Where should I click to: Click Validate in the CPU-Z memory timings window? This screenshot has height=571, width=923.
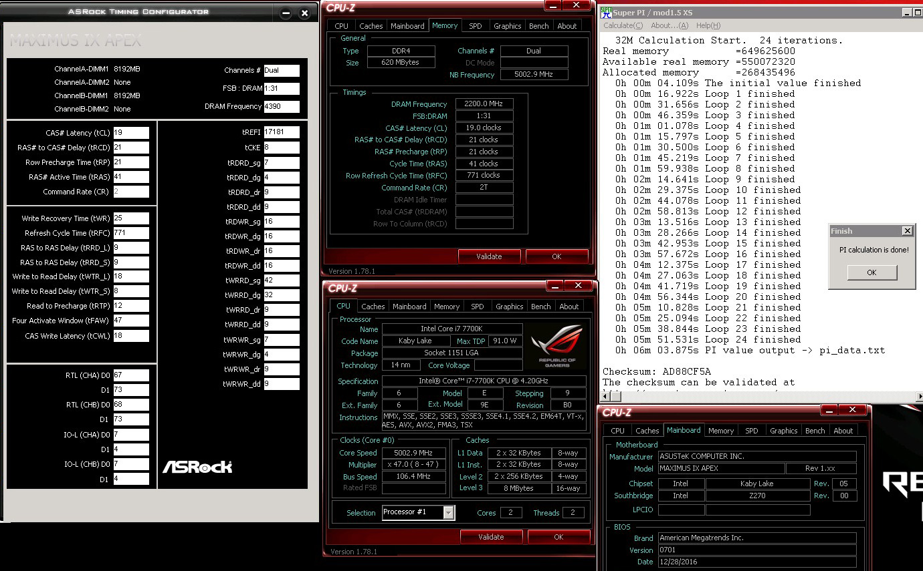489,256
